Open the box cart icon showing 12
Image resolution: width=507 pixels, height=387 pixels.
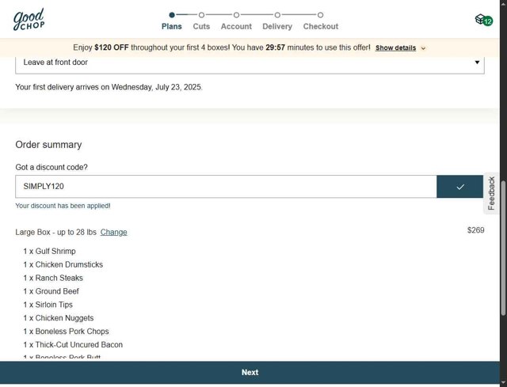(484, 20)
